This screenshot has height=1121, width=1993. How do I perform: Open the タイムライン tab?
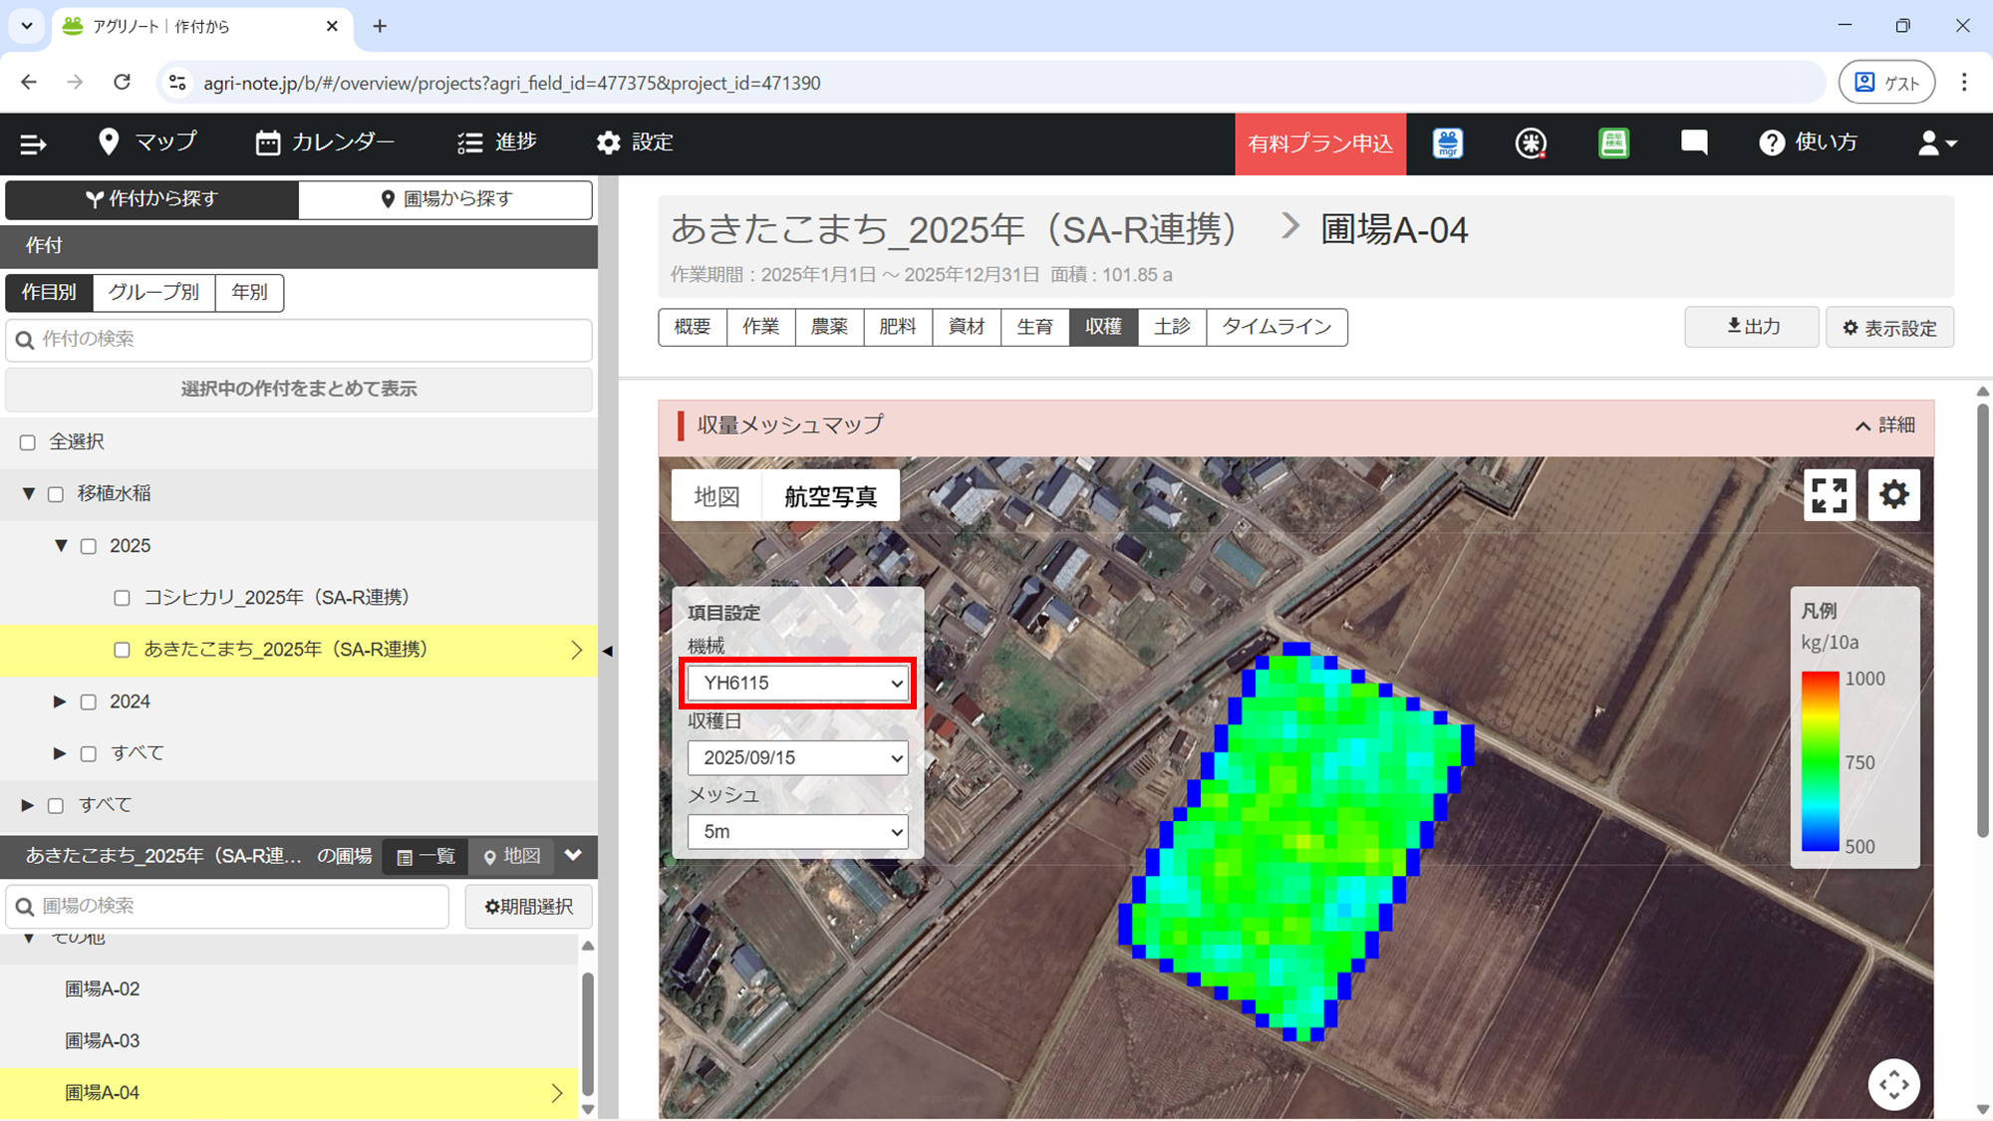point(1278,327)
